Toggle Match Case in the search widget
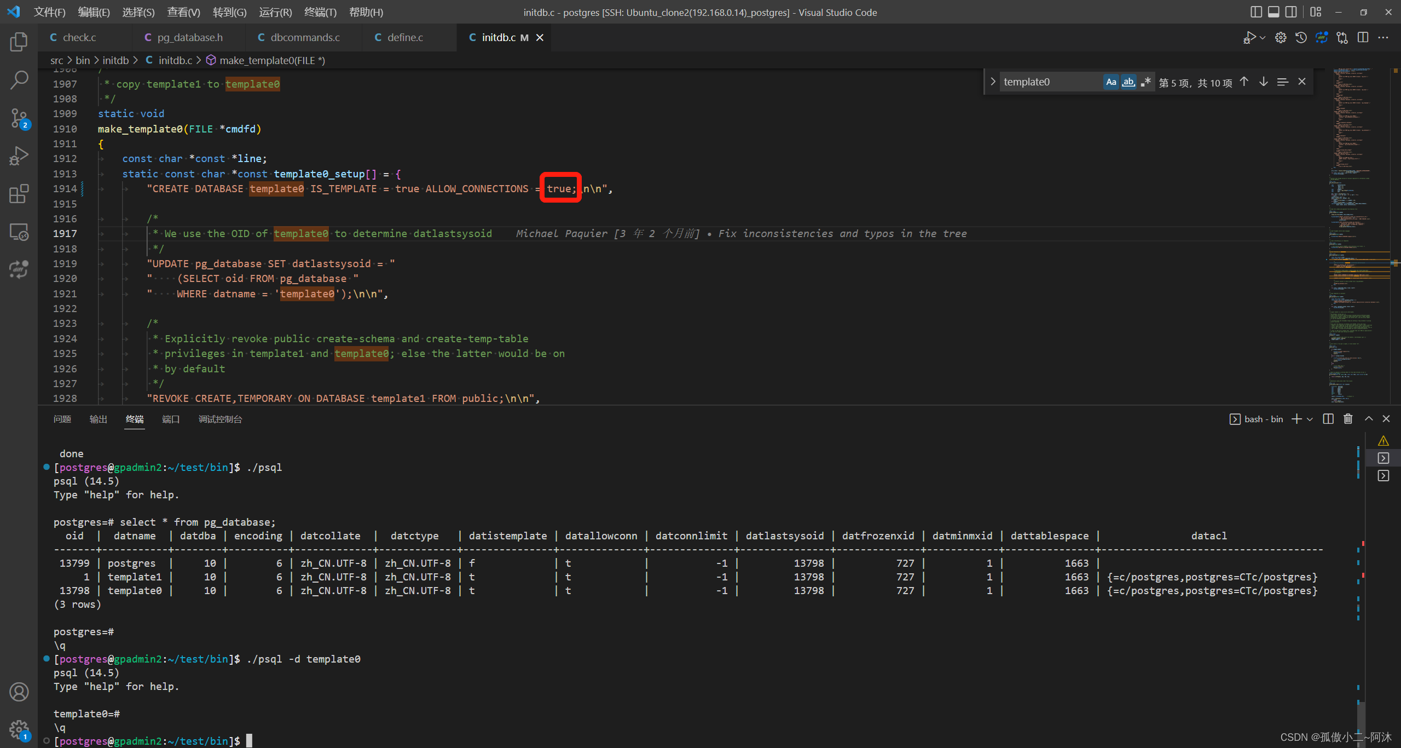Screen dimensions: 1401x748 1111,82
